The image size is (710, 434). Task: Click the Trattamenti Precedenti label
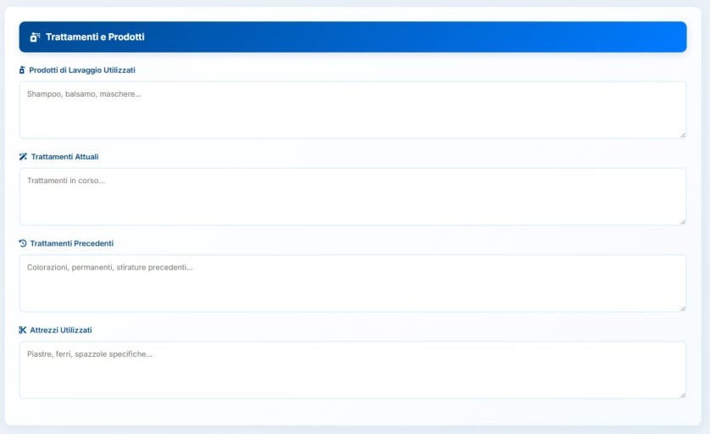pyautogui.click(x=71, y=243)
